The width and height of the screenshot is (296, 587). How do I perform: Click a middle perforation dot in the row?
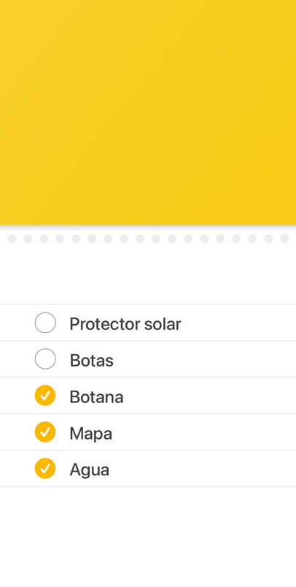(140, 239)
